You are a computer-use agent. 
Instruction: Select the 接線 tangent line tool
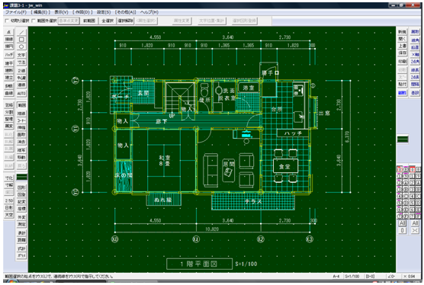(9, 39)
